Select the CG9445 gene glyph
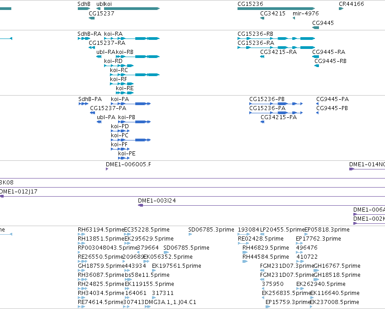This screenshot has height=309, width=385. (315, 28)
